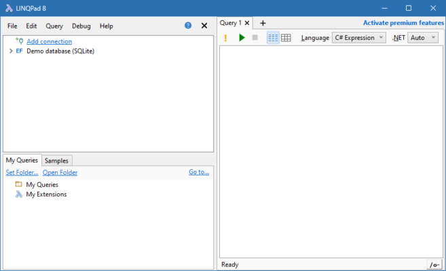Click the orange exclamation mark icon
The height and width of the screenshot is (271, 446).
tap(225, 38)
